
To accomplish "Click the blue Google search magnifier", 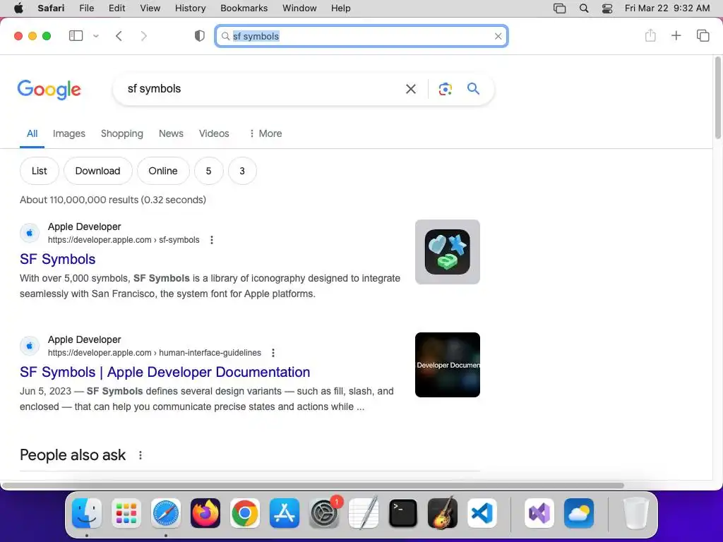I will coord(473,88).
